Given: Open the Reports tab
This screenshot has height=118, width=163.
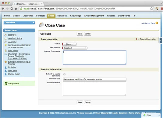Looking at the screenshot, I should click(x=111, y=16).
